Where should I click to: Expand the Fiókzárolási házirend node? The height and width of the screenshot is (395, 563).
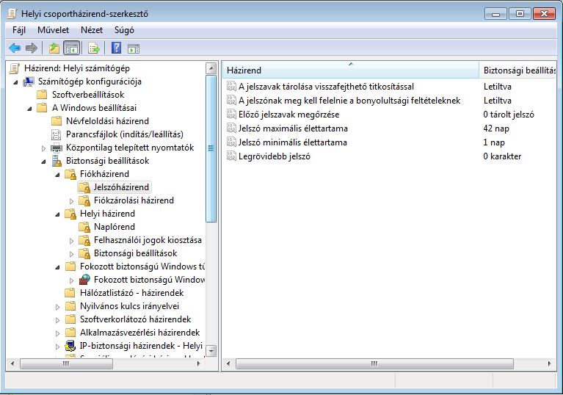coord(72,201)
